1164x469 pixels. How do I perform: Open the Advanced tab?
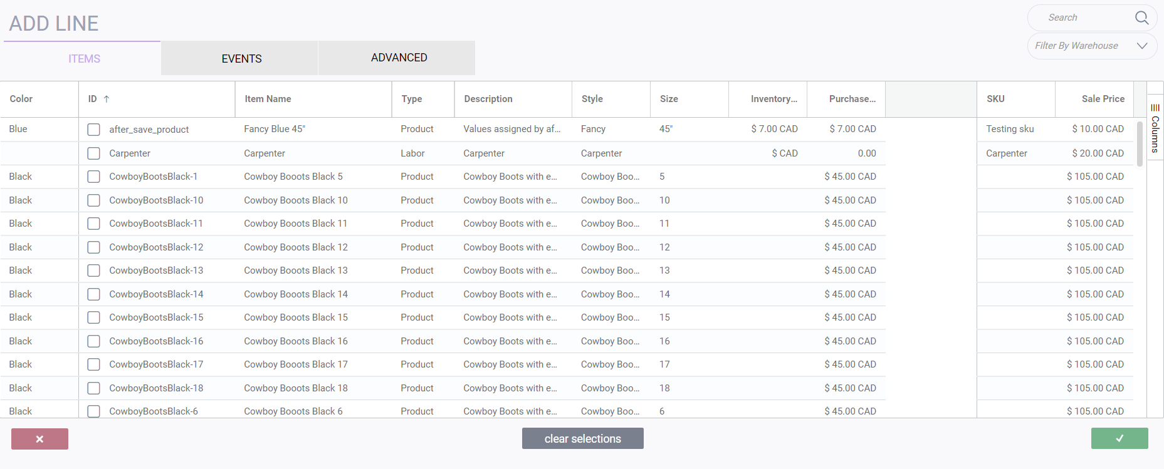399,58
